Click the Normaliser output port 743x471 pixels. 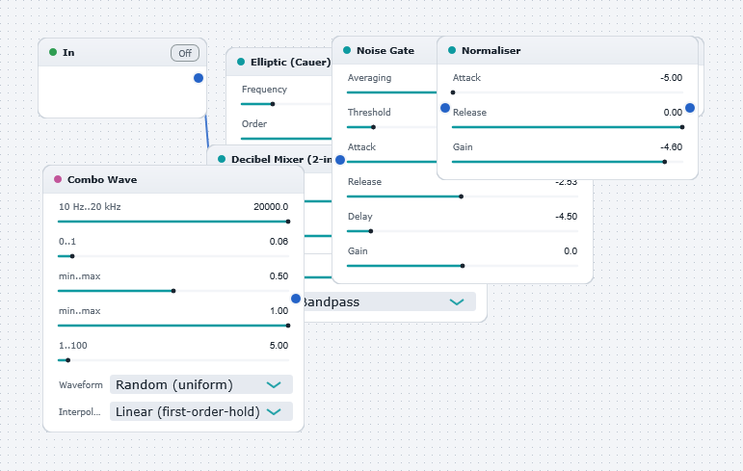(690, 108)
